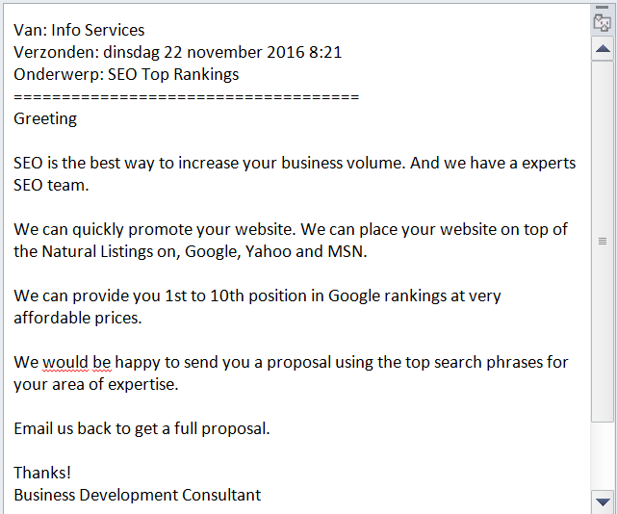
Task: Toggle the ruler icon above the scrollbar
Action: click(602, 23)
